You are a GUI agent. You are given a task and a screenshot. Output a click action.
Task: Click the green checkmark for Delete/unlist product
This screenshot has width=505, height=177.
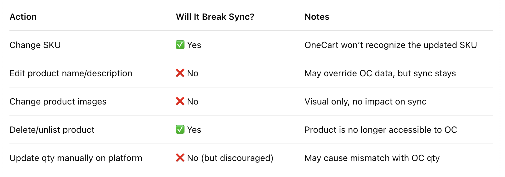tap(180, 130)
